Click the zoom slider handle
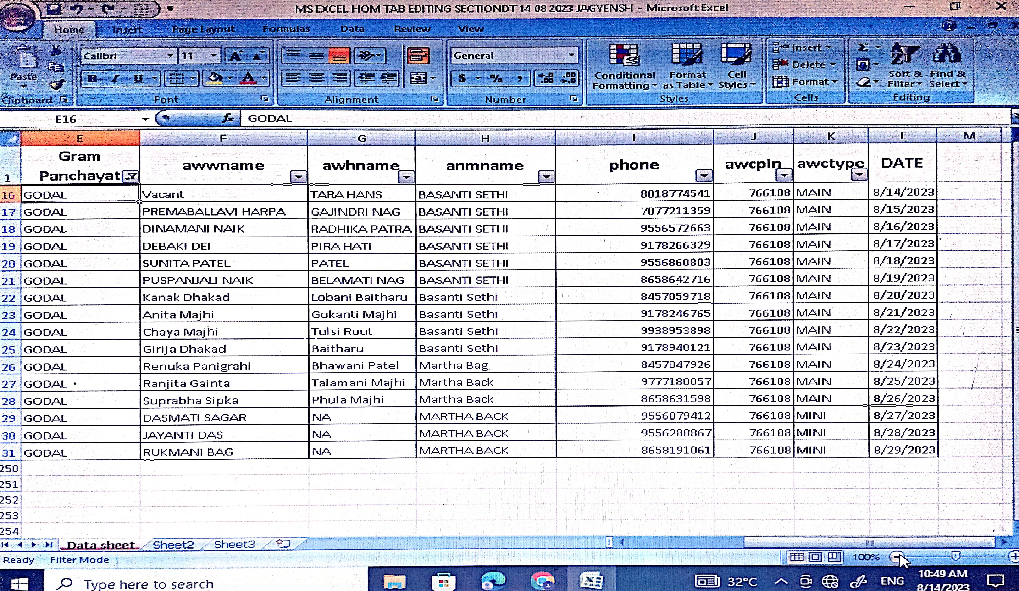The image size is (1019, 591). (955, 557)
